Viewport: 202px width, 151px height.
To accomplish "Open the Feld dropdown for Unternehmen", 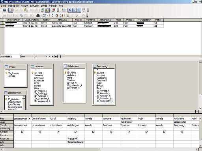I will click(30, 119).
